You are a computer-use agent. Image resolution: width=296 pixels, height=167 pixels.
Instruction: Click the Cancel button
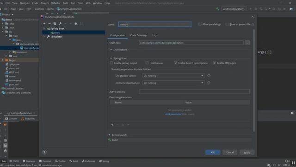point(230,152)
